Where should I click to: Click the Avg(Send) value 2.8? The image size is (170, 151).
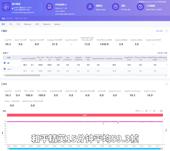[x=121, y=44]
